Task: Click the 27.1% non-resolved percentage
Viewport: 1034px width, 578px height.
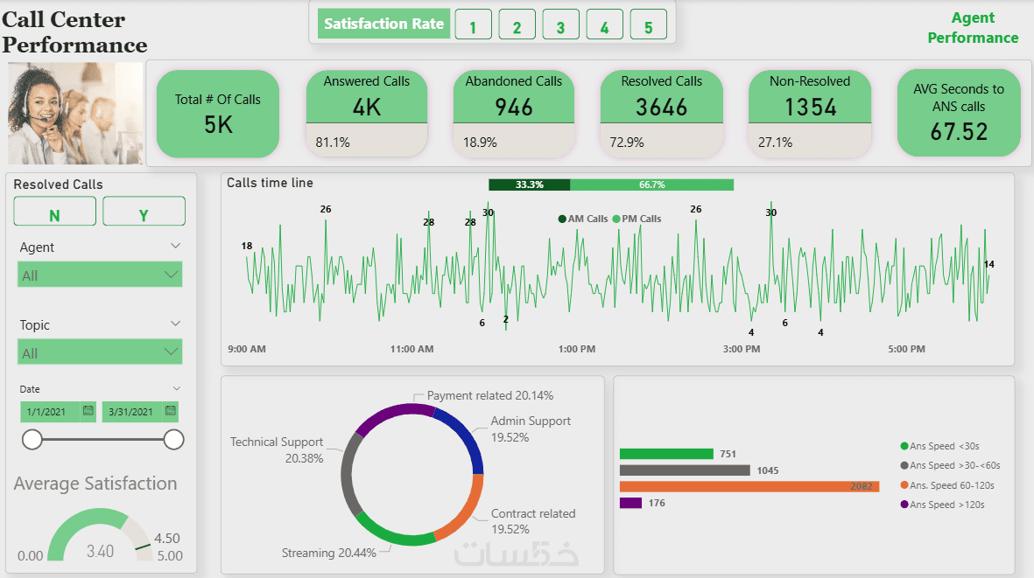Action: tap(776, 143)
